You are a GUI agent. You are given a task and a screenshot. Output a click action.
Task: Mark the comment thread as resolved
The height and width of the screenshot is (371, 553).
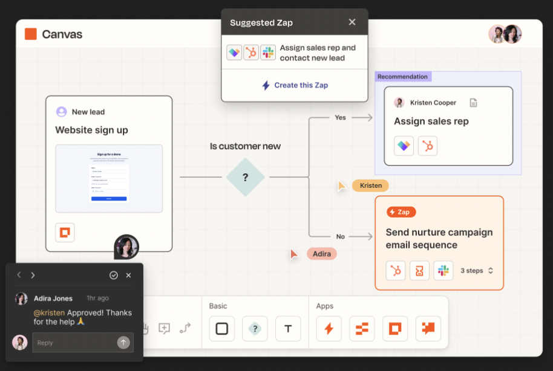pyautogui.click(x=114, y=276)
